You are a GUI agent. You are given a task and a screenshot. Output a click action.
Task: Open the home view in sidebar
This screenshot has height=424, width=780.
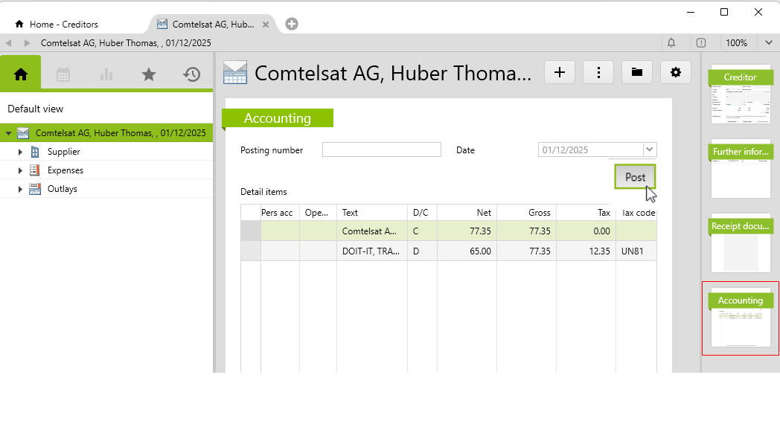pyautogui.click(x=21, y=74)
